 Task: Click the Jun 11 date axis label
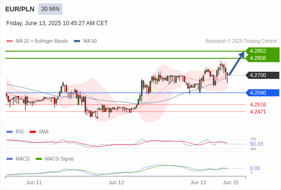pyautogui.click(x=34, y=183)
